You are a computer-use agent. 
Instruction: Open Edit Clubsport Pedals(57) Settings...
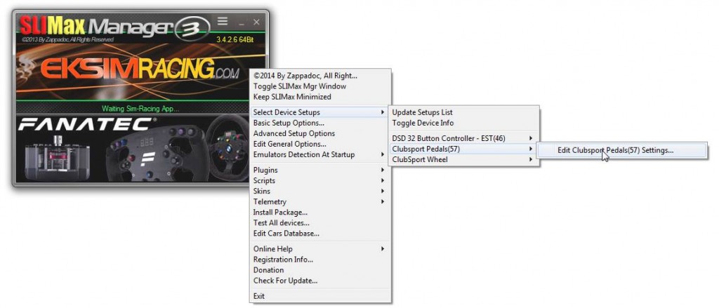point(622,150)
